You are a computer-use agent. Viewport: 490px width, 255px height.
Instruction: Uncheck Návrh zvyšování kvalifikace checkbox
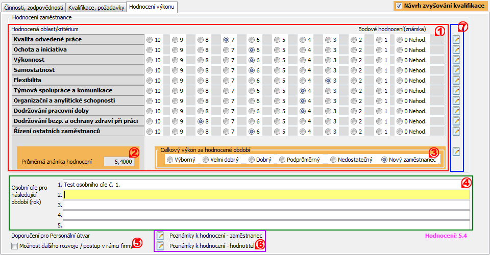(399, 6)
